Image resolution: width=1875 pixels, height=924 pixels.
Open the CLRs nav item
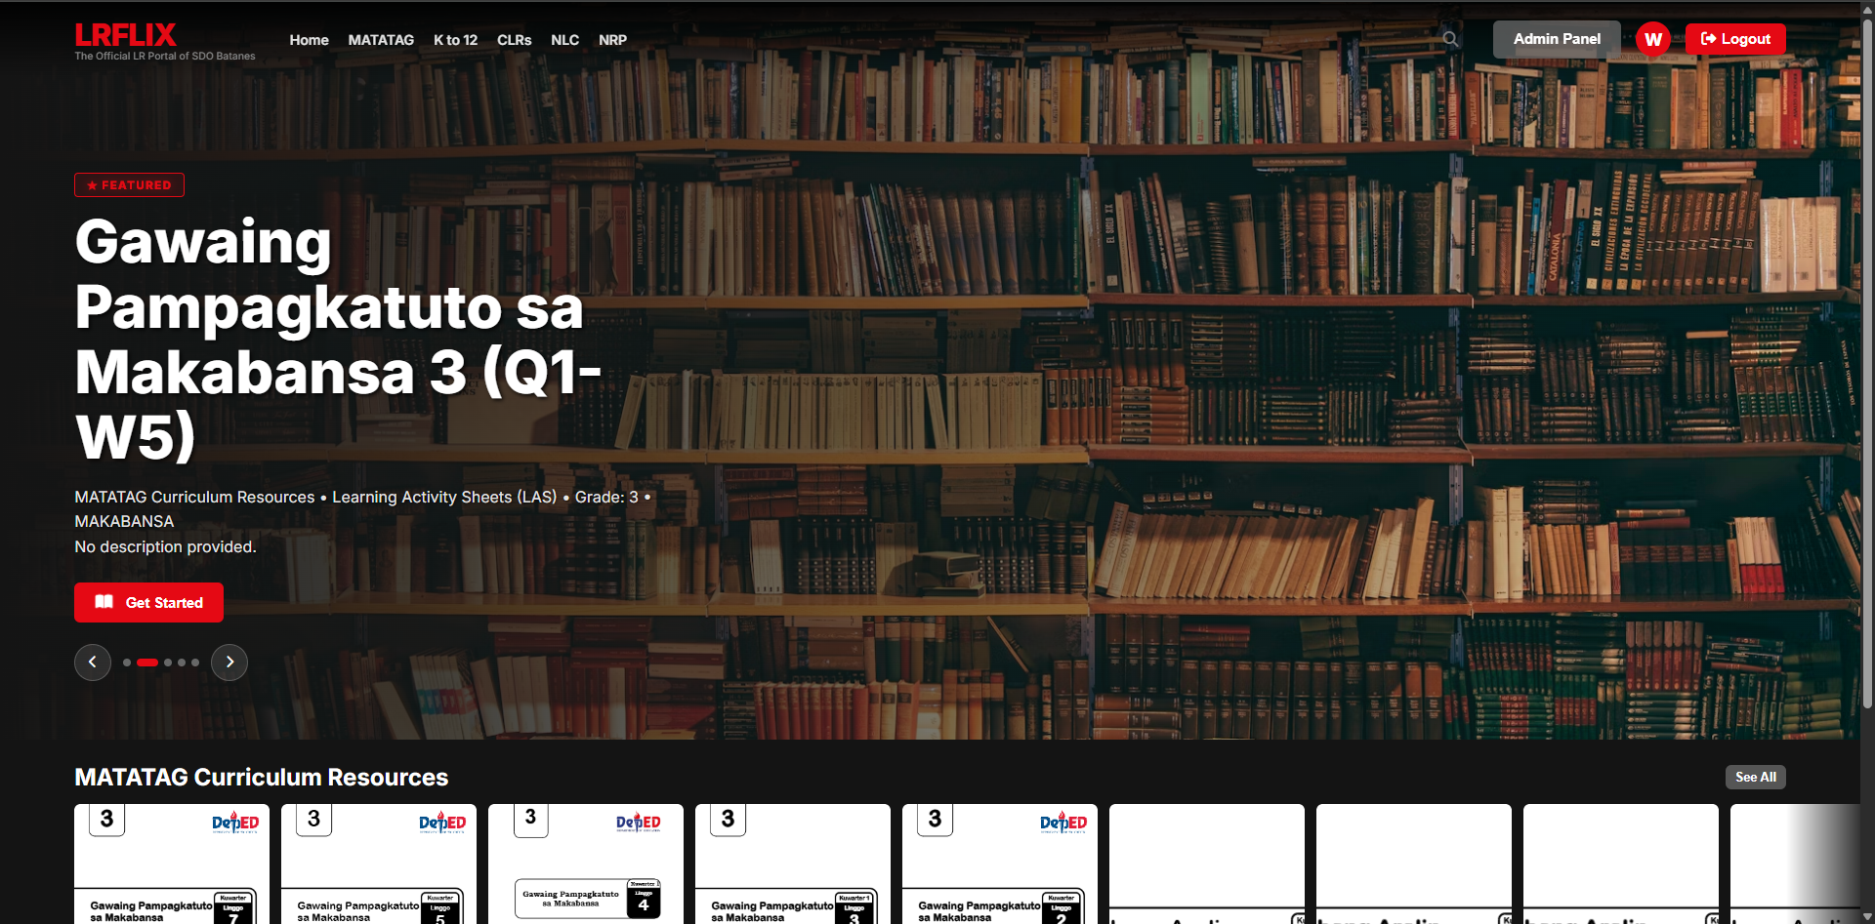click(514, 40)
